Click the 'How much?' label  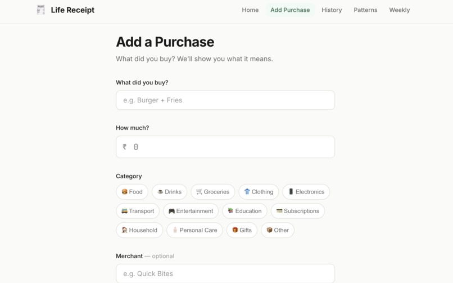tap(132, 128)
